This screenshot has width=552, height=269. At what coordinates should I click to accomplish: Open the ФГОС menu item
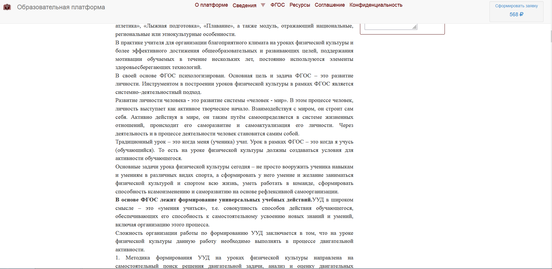click(278, 5)
